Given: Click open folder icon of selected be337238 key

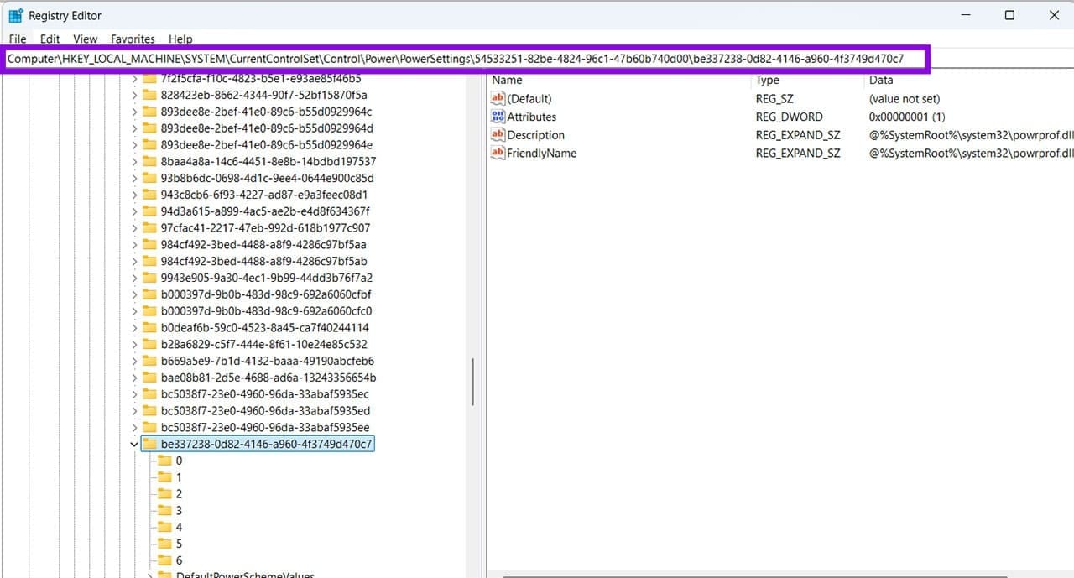Looking at the screenshot, I should point(149,444).
